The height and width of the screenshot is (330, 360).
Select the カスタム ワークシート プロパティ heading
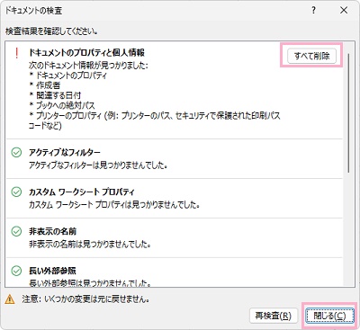tap(82, 192)
